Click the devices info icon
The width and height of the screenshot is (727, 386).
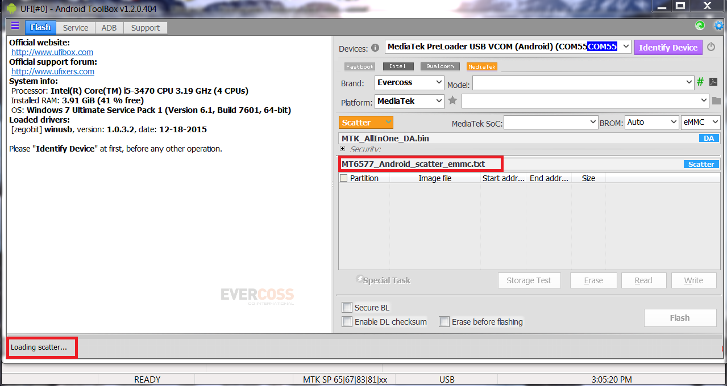pyautogui.click(x=375, y=48)
